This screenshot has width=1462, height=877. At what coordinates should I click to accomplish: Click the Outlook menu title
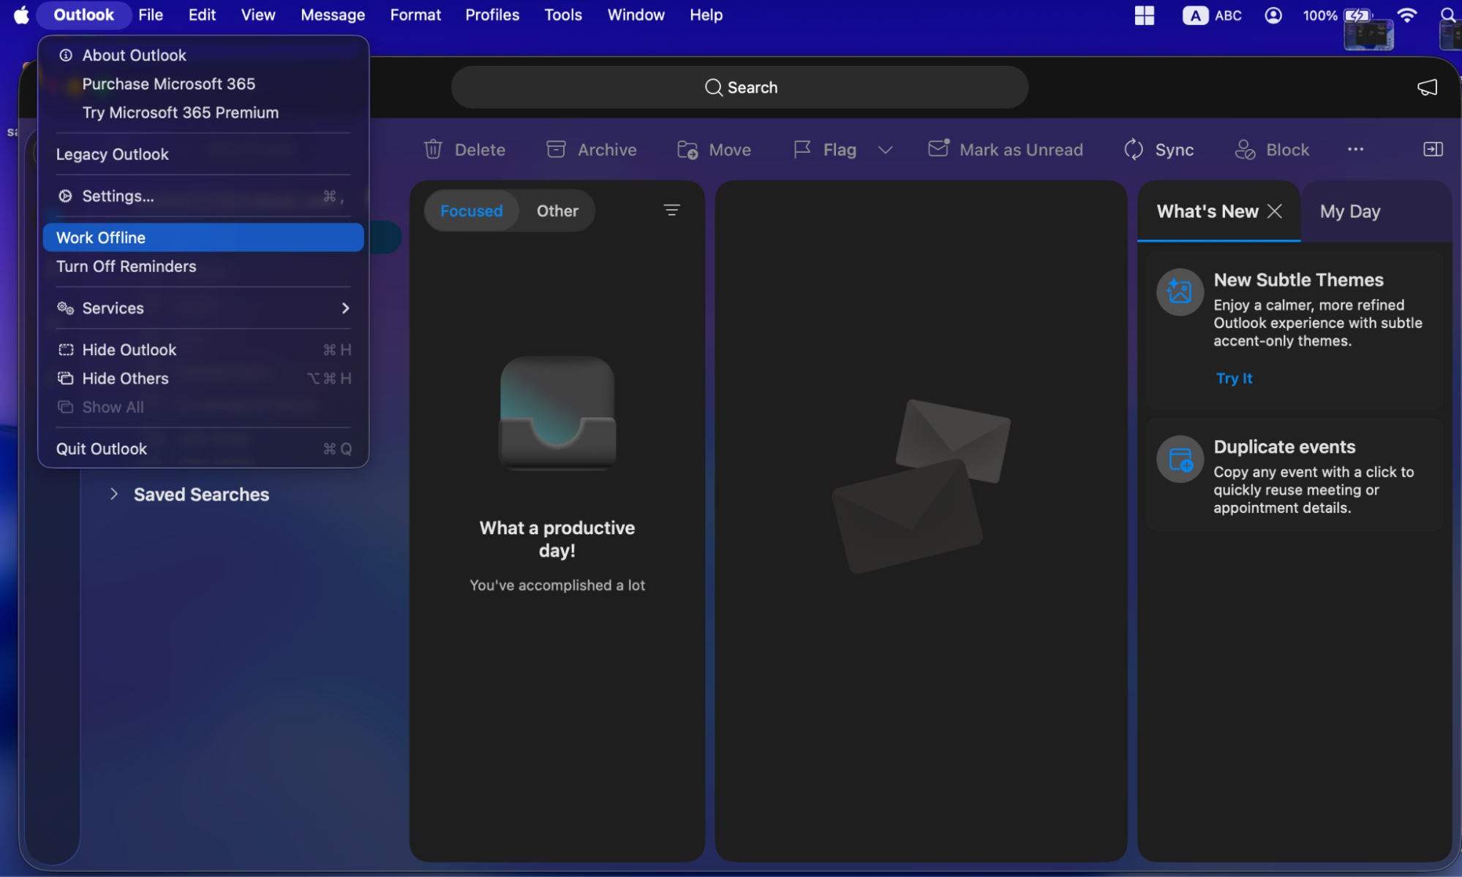83,15
